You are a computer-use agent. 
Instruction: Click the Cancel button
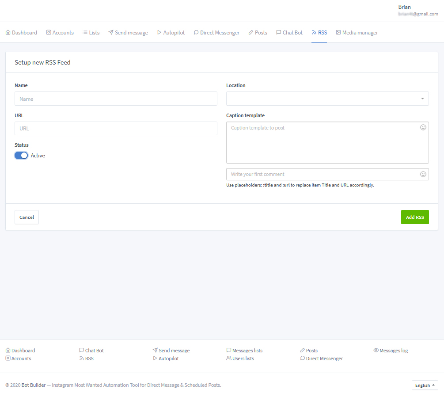coord(27,217)
